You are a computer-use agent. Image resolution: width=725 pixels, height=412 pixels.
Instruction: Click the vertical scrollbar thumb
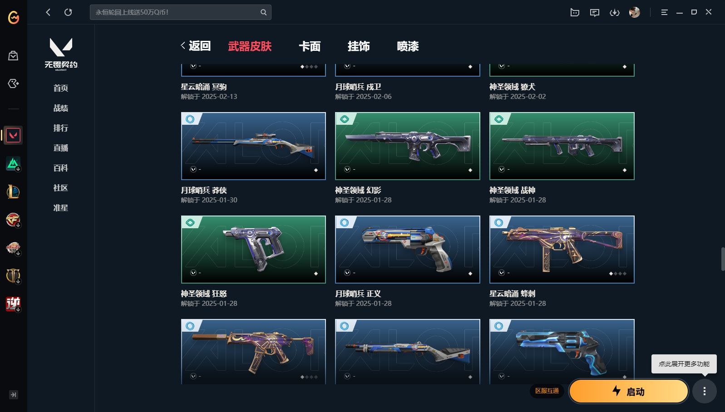[723, 259]
